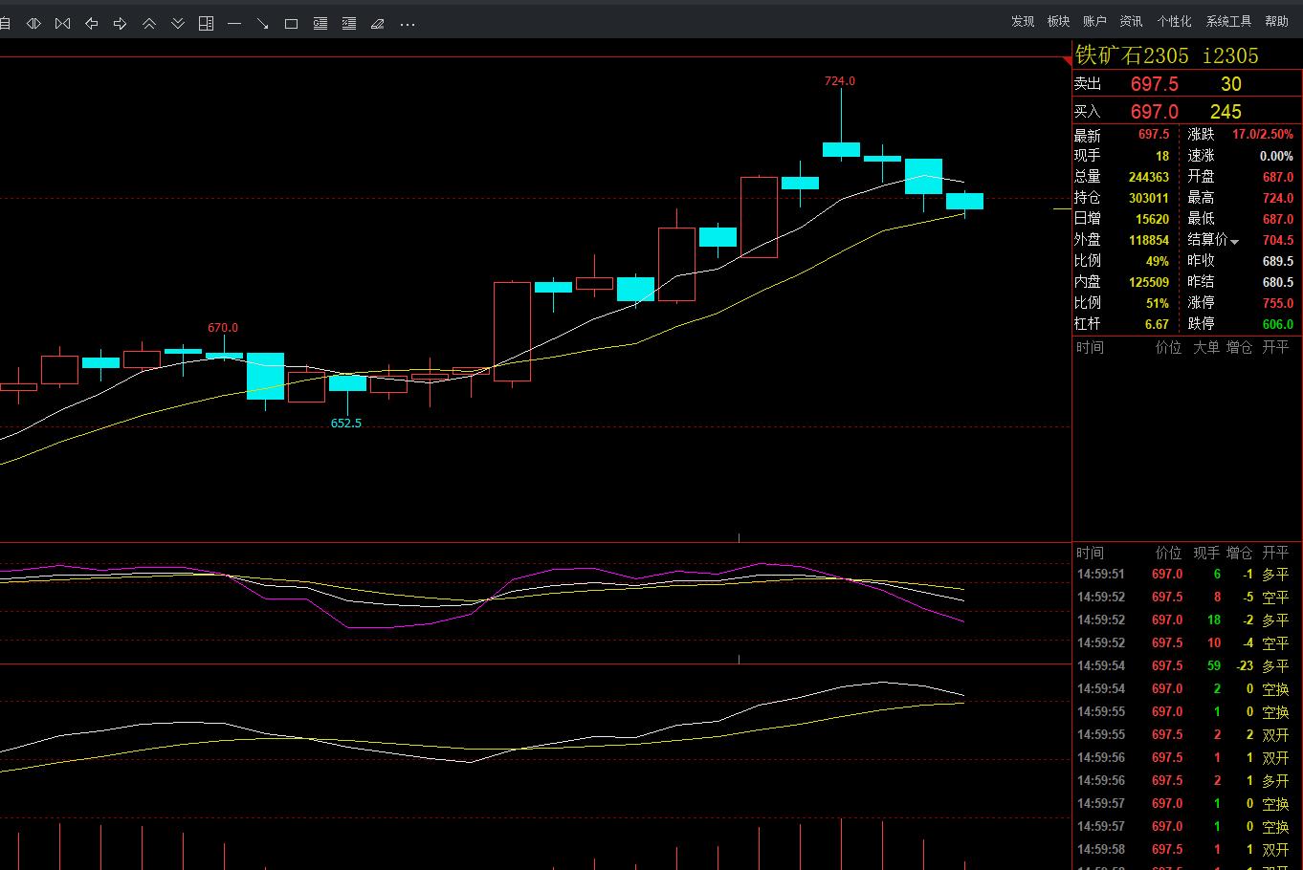Click the 现手 column header in tick list
Screen dimensions: 1303x870
1205,553
